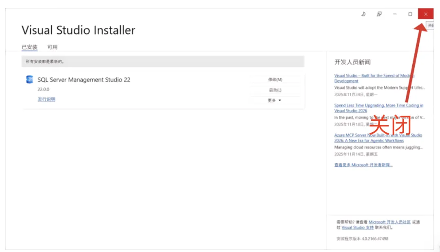Click the 所有安装都是最新的 notification bar
This screenshot has width=440, height=252.
[x=163, y=62]
